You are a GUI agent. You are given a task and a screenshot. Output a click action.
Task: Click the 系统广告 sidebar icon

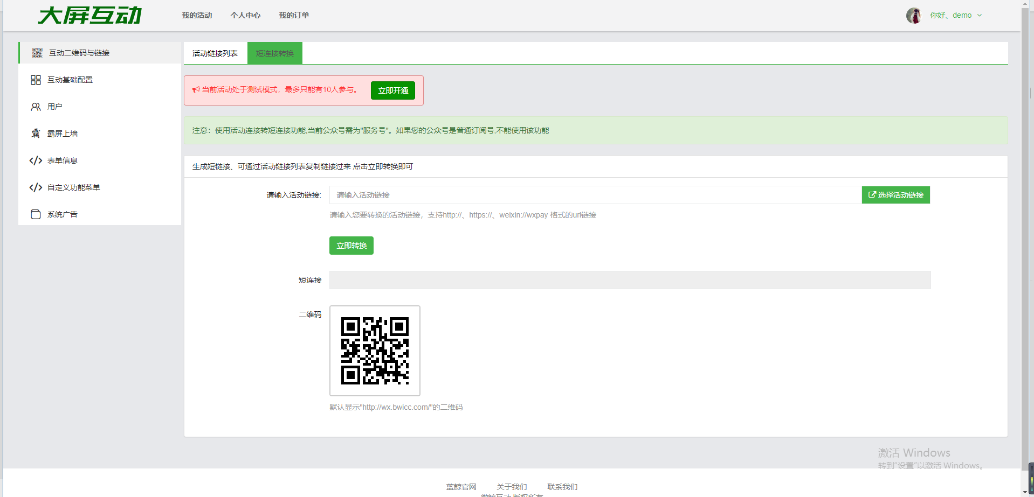(36, 214)
